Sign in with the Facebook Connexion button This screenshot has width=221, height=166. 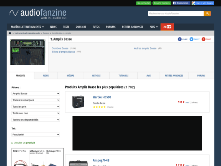pyautogui.click(x=181, y=3)
